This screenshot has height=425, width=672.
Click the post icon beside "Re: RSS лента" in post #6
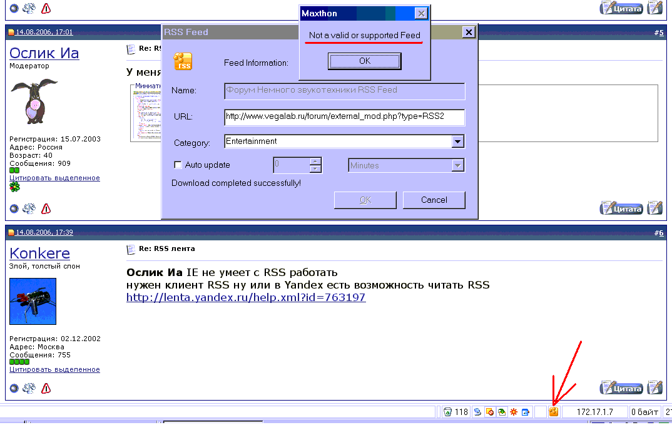[131, 249]
